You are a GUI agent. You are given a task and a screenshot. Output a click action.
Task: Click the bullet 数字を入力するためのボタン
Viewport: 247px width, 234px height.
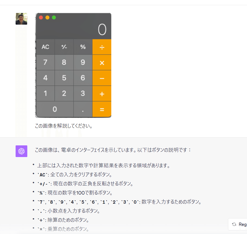click(119, 202)
